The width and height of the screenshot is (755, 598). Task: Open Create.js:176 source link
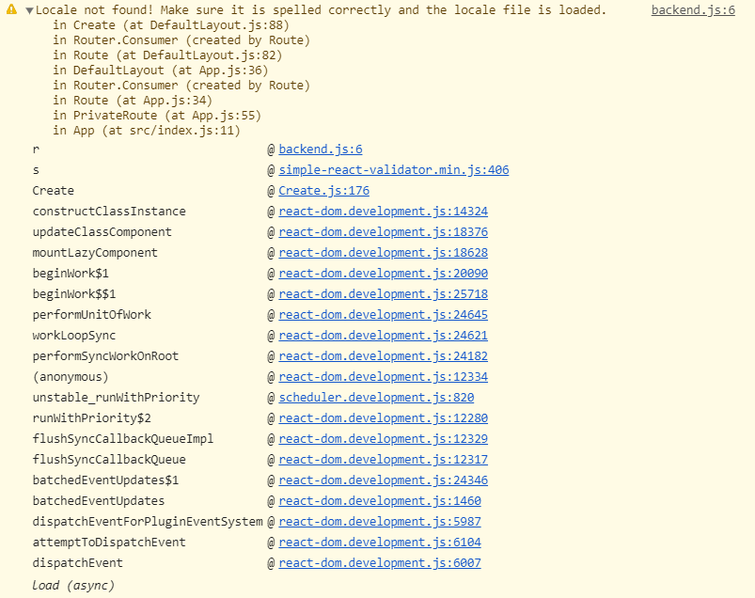coord(323,190)
